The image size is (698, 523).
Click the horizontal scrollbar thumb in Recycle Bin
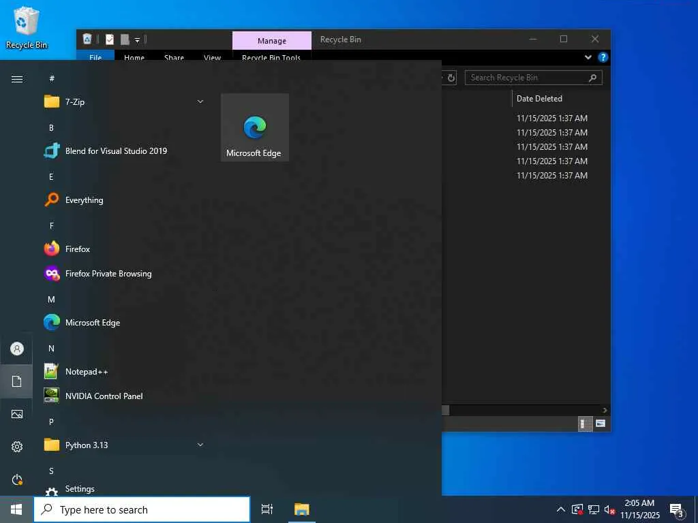pos(446,410)
